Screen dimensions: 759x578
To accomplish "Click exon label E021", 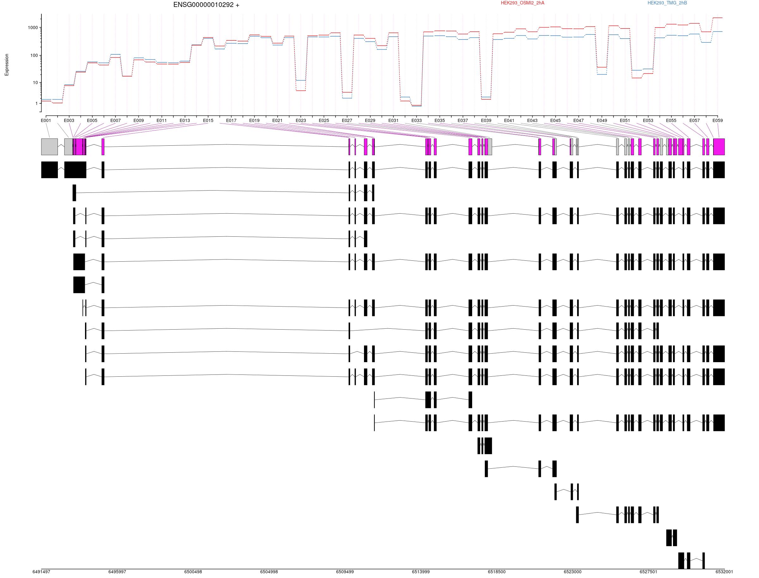I will tap(277, 120).
